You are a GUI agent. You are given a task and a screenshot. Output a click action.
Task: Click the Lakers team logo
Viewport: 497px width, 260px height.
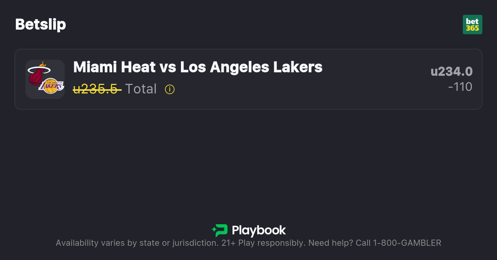tap(52, 85)
